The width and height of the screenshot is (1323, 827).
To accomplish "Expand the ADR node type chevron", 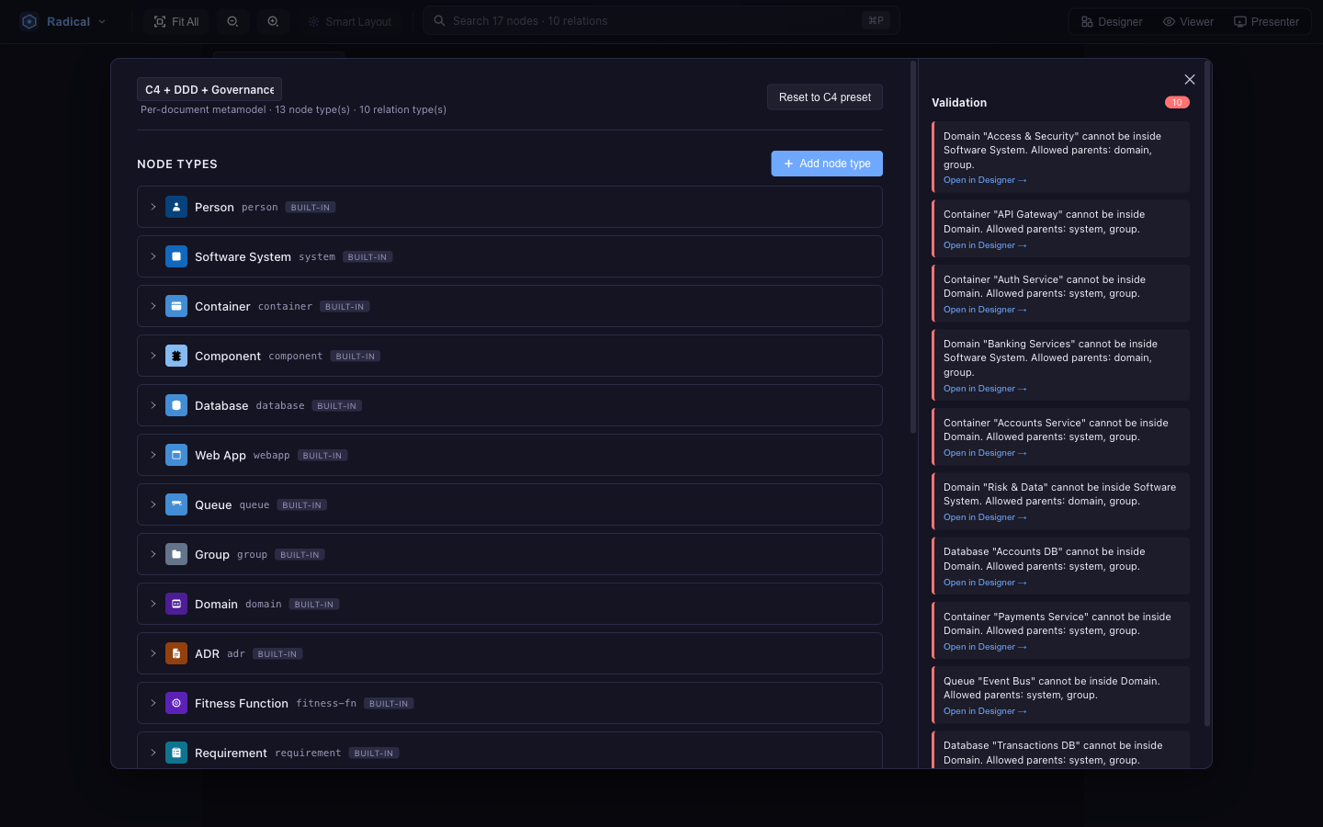I will tap(153, 653).
